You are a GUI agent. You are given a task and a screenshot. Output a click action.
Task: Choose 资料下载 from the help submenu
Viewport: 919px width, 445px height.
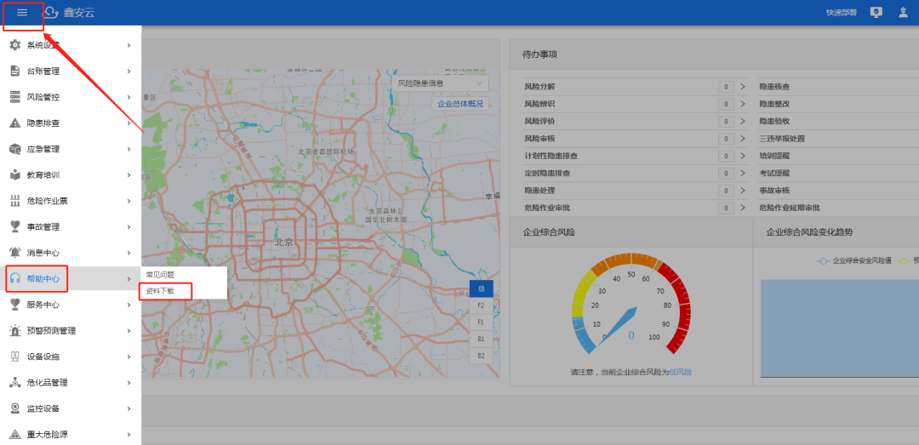[160, 291]
